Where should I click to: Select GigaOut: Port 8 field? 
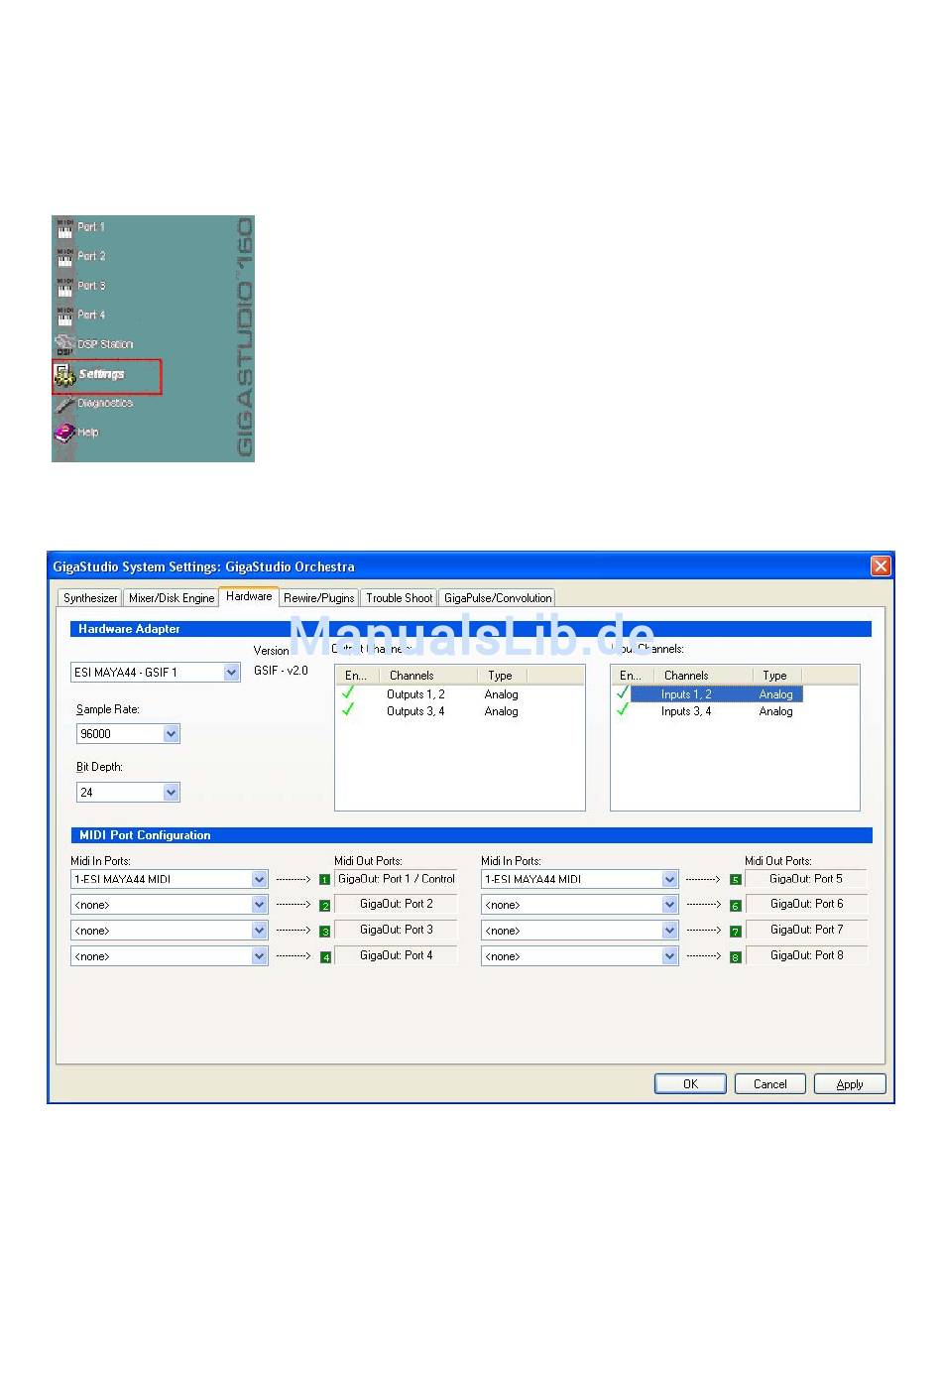pos(806,956)
